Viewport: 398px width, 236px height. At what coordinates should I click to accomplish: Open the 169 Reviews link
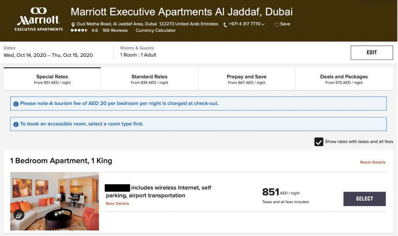pyautogui.click(x=115, y=31)
